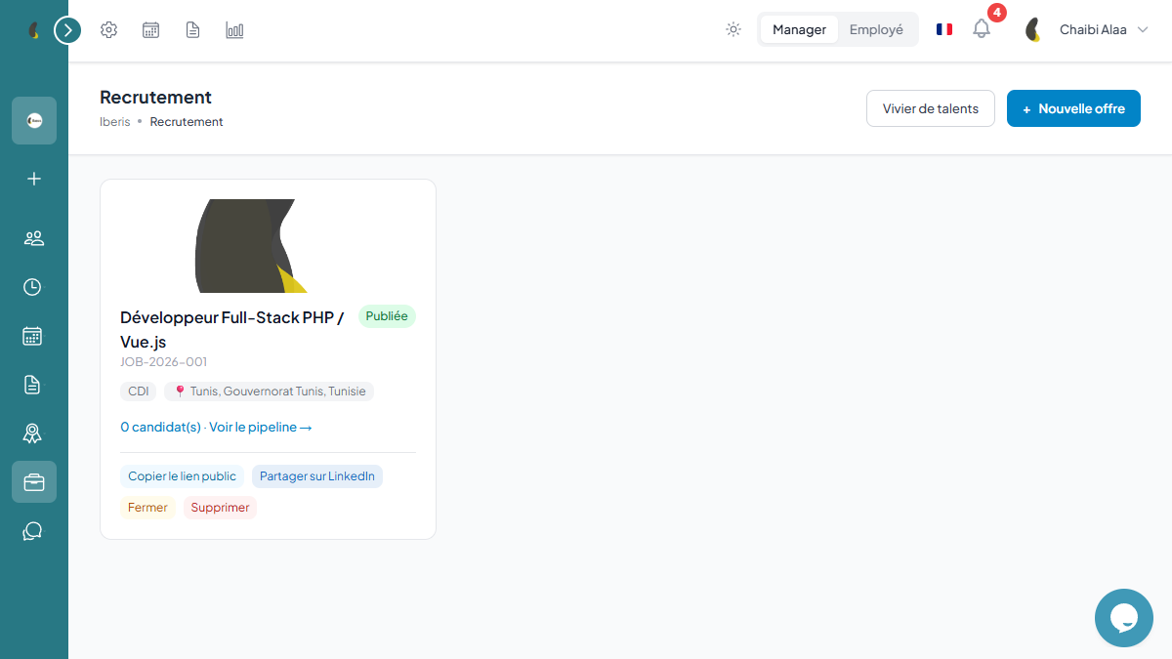Switch to Manager view
The image size is (1172, 659).
click(x=800, y=29)
